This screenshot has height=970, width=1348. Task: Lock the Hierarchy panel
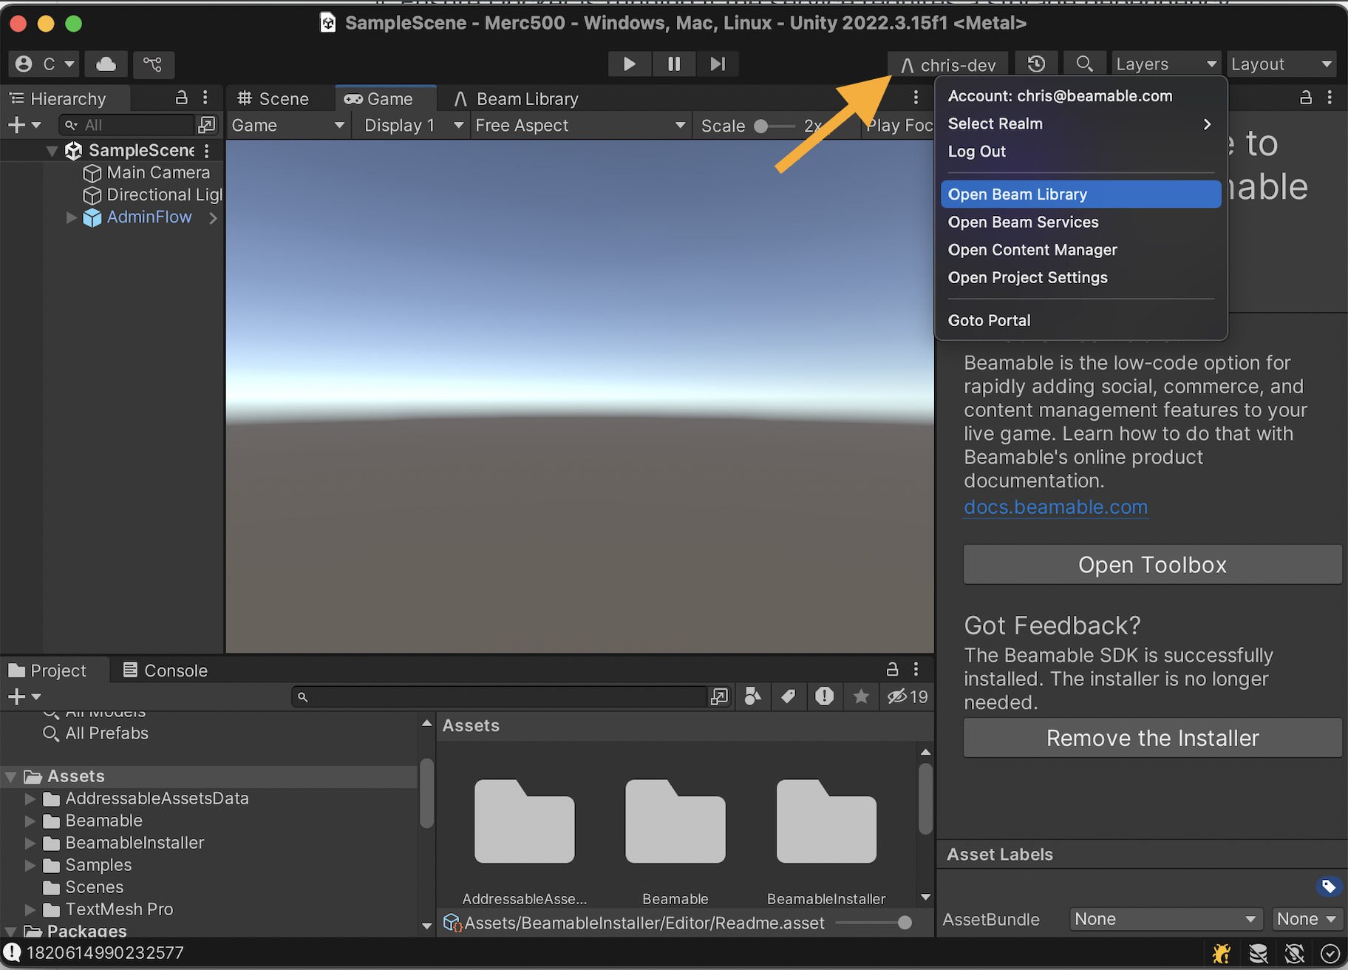(x=181, y=98)
